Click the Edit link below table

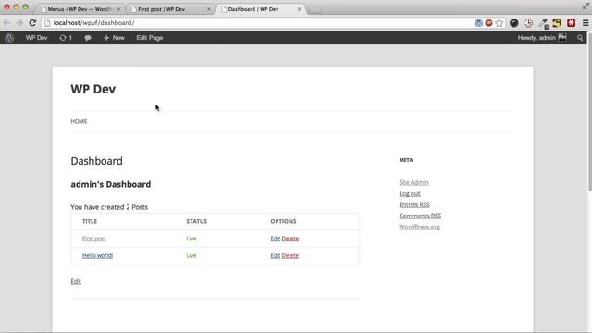[x=76, y=281]
